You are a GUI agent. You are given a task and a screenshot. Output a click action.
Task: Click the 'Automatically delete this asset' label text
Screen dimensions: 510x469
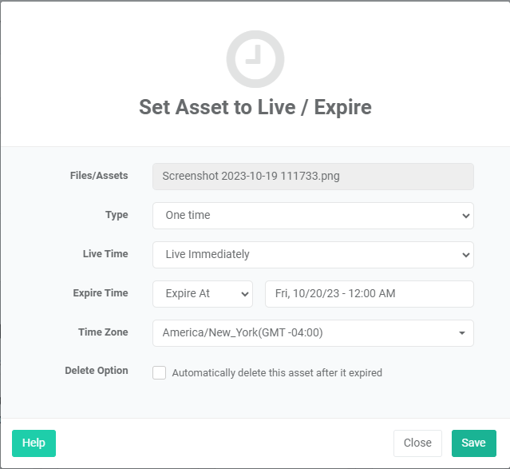tap(277, 372)
